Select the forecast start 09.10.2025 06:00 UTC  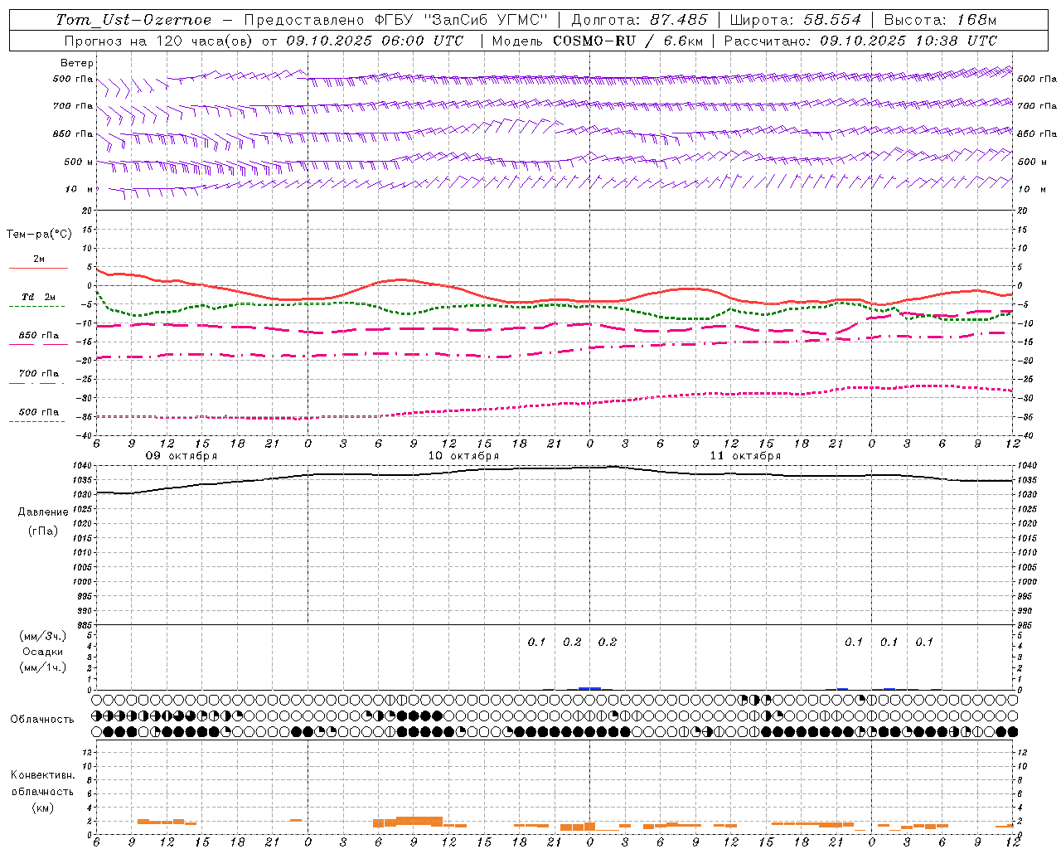coord(375,41)
